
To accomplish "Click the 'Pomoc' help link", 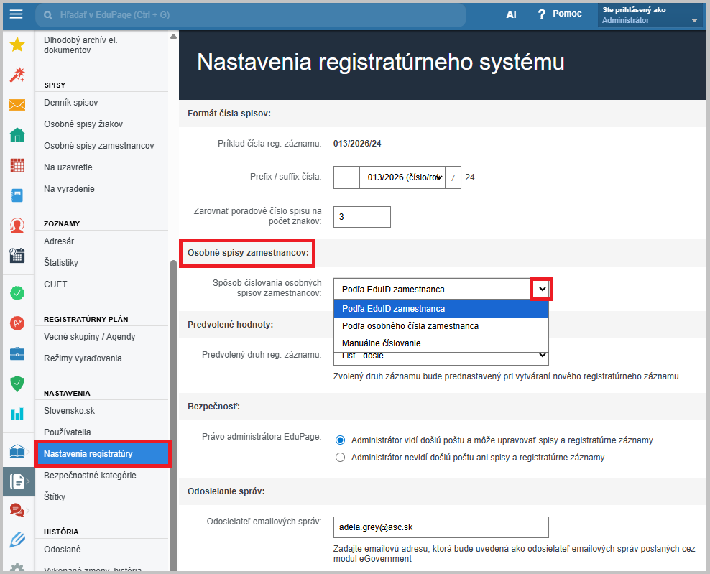I will (559, 14).
